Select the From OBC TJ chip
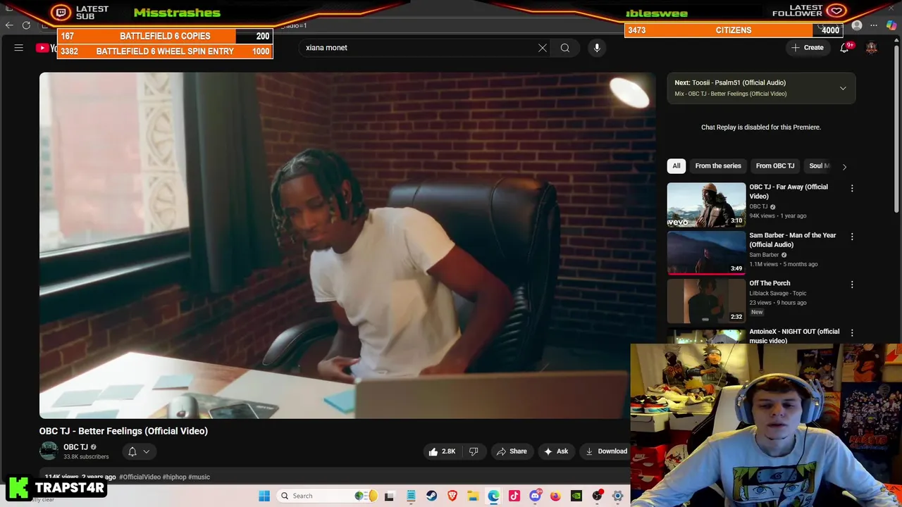The width and height of the screenshot is (902, 507). [x=775, y=165]
